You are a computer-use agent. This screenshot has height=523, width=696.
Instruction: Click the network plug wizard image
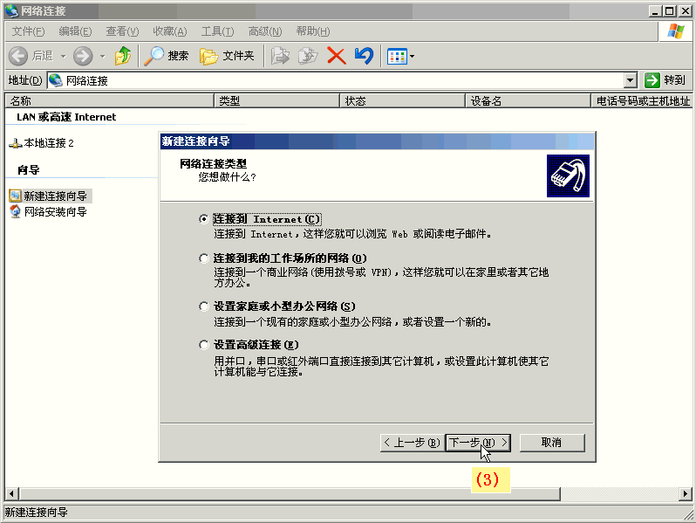pyautogui.click(x=568, y=176)
